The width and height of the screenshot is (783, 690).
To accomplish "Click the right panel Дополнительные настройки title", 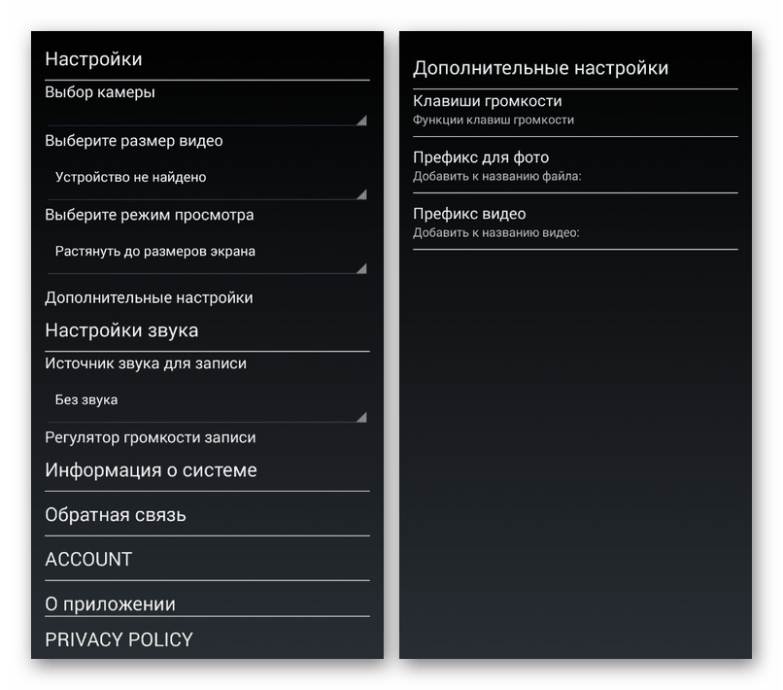I will click(x=540, y=68).
